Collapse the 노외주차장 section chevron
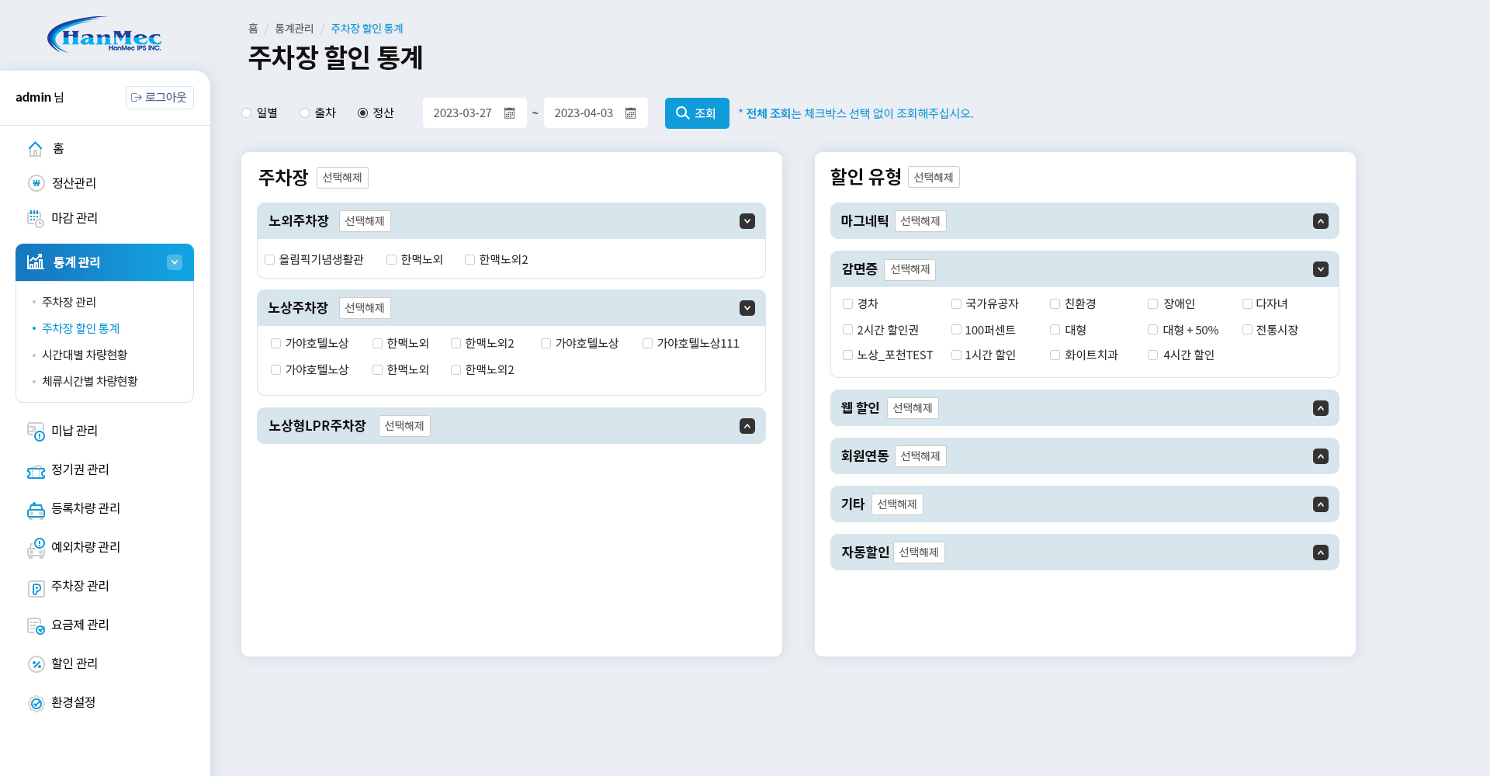The height and width of the screenshot is (776, 1490). pos(747,220)
